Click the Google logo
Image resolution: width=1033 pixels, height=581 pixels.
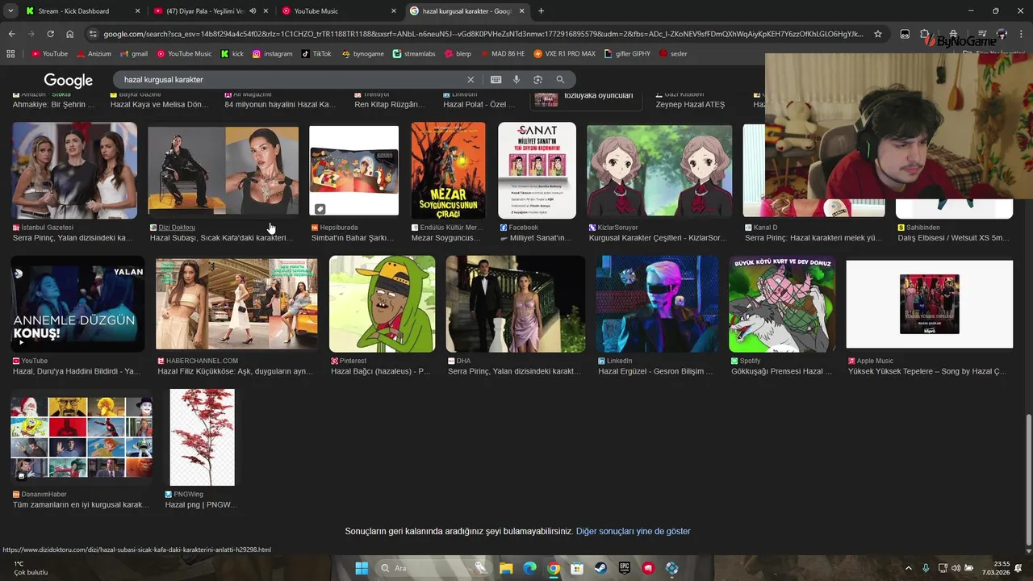coord(68,80)
